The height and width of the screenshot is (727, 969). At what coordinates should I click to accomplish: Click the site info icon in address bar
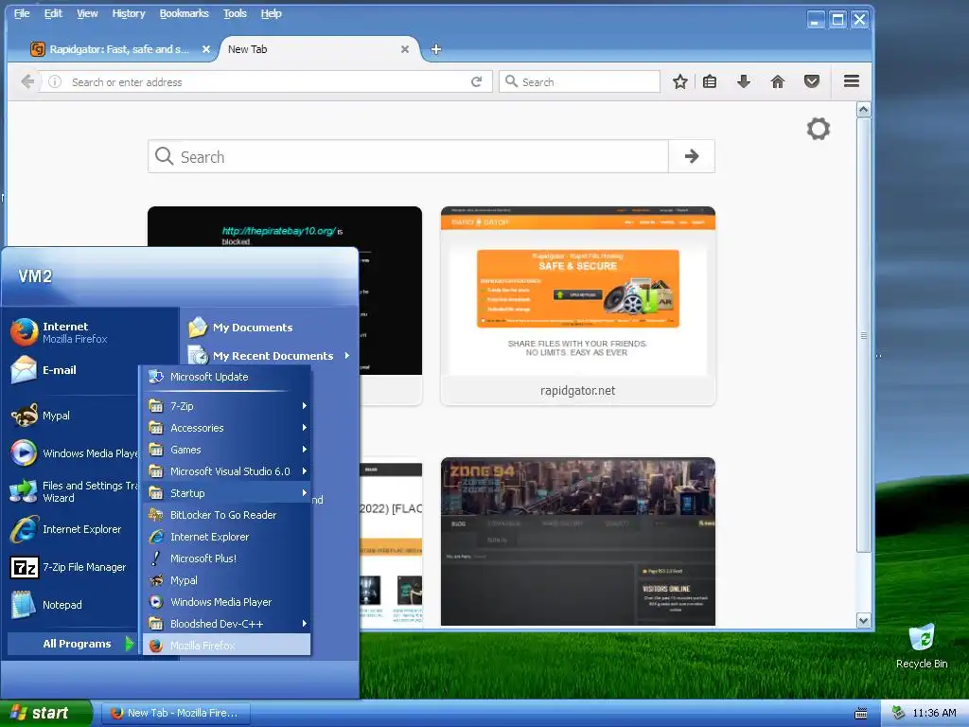(x=55, y=81)
